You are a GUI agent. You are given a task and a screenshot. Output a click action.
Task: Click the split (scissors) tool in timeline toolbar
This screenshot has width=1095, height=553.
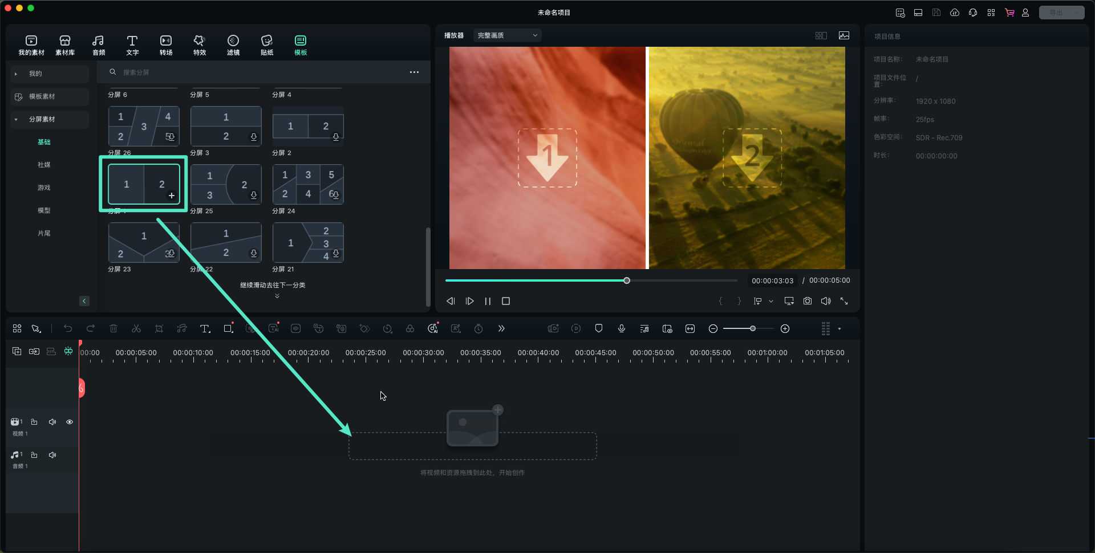click(x=136, y=329)
